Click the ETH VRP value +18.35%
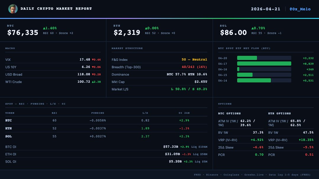The height and width of the screenshot is (179, 319). click(306, 140)
